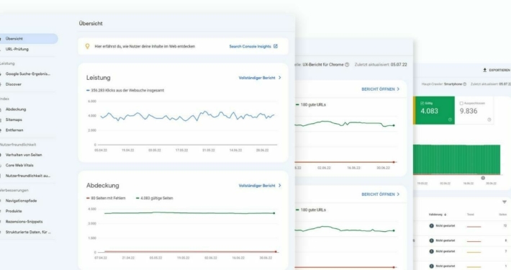Image resolution: width=511 pixels, height=270 pixels.
Task: Click the info icon in the row with 8 Seiten
Action: (432, 240)
